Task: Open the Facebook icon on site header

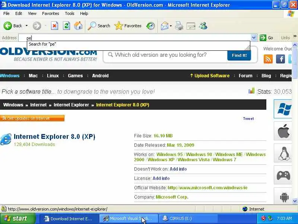Action: coord(280,59)
